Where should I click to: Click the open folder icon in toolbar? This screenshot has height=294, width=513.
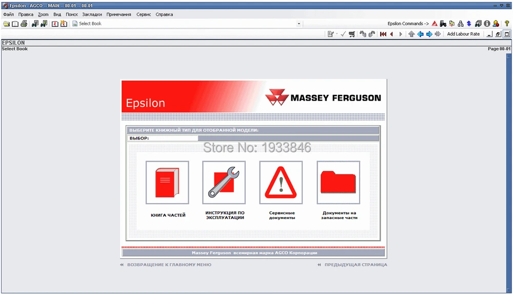coord(6,24)
